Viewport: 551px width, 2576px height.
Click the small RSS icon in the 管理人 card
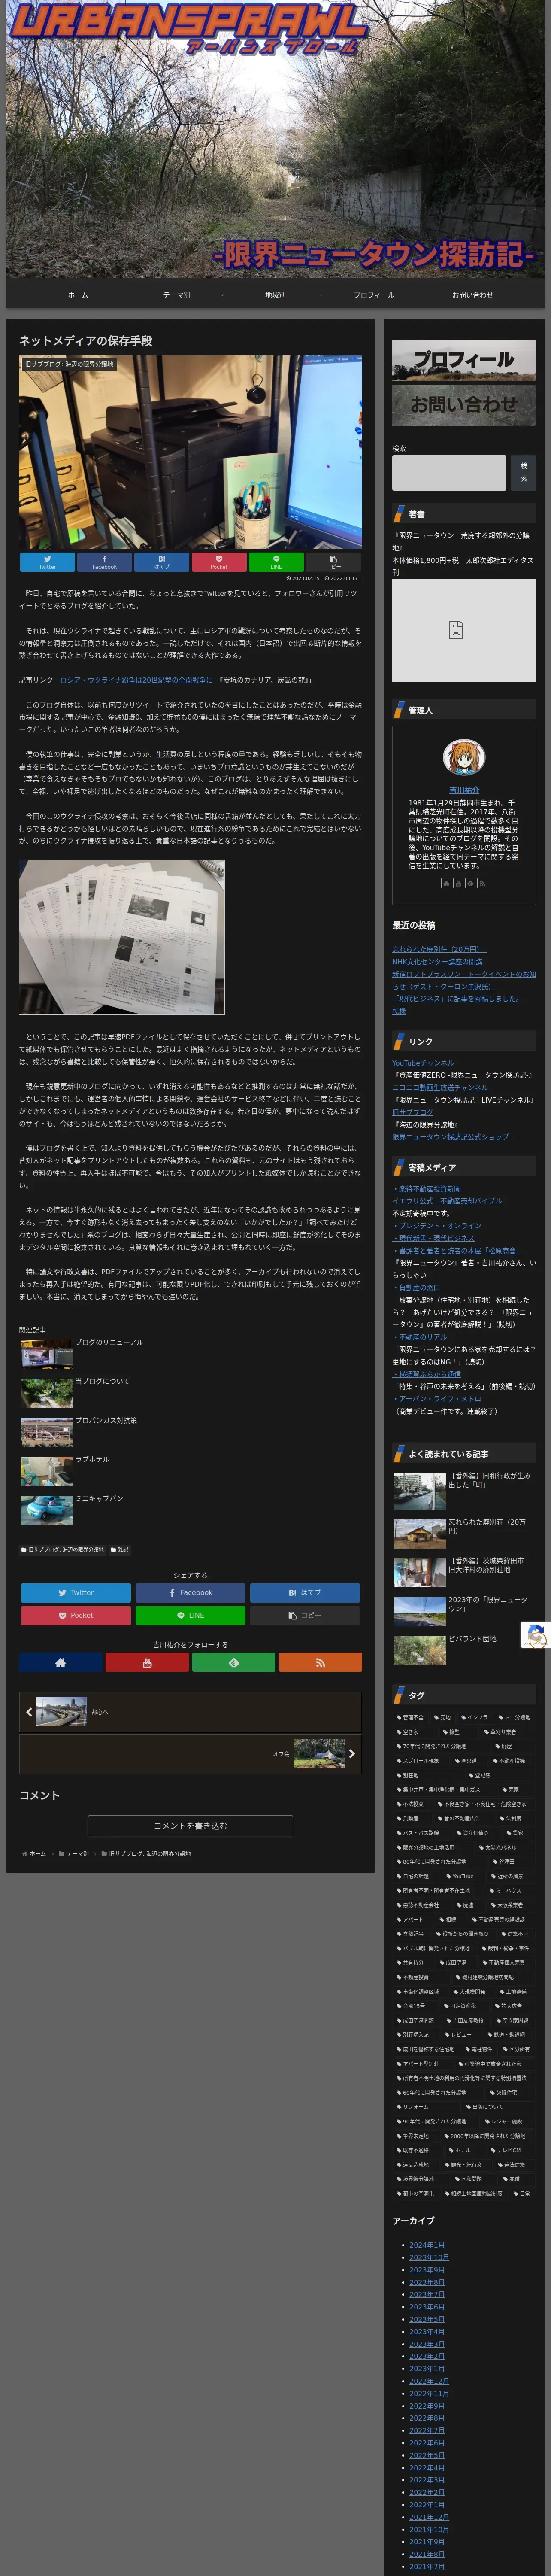click(482, 883)
